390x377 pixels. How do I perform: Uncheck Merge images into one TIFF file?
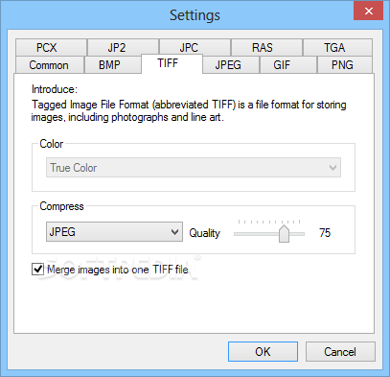[x=37, y=270]
